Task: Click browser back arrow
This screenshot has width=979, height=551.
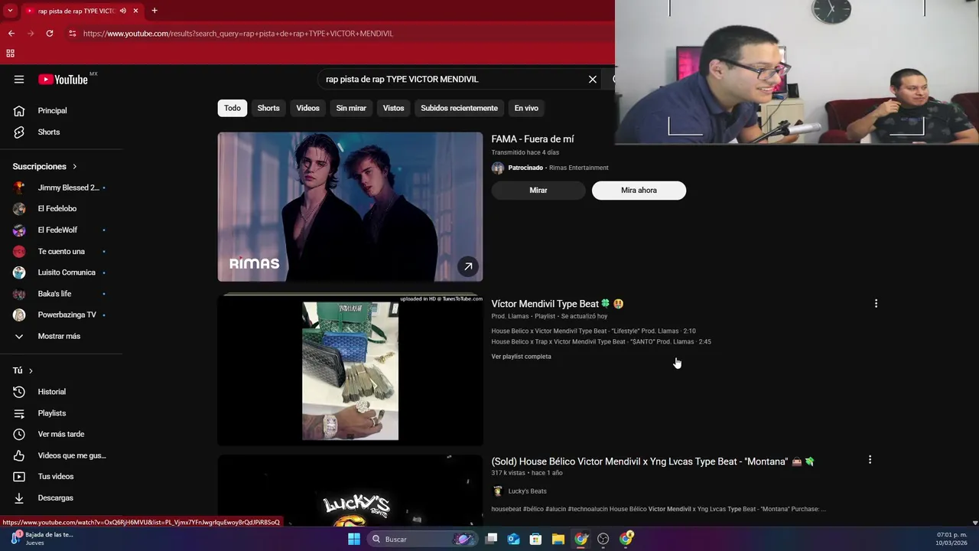Action: click(x=11, y=34)
